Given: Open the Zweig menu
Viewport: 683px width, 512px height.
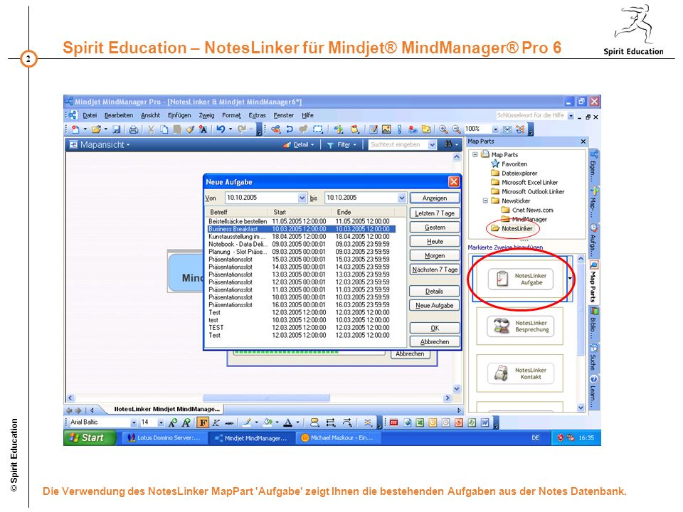Looking at the screenshot, I should click(206, 115).
